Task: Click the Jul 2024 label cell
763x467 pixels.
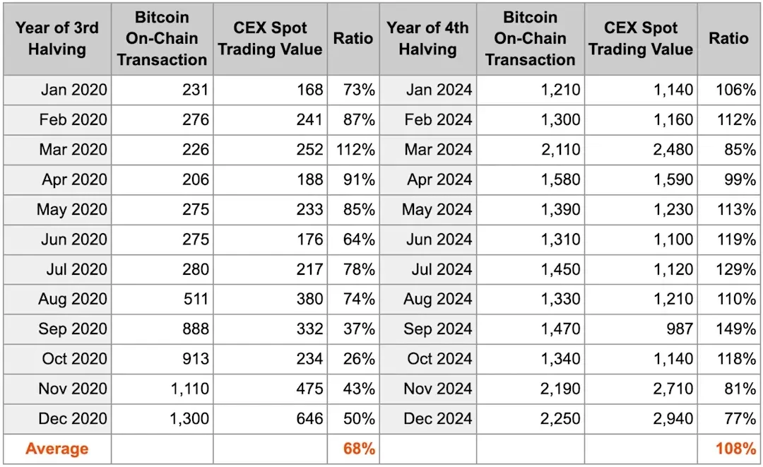Action: (x=439, y=269)
